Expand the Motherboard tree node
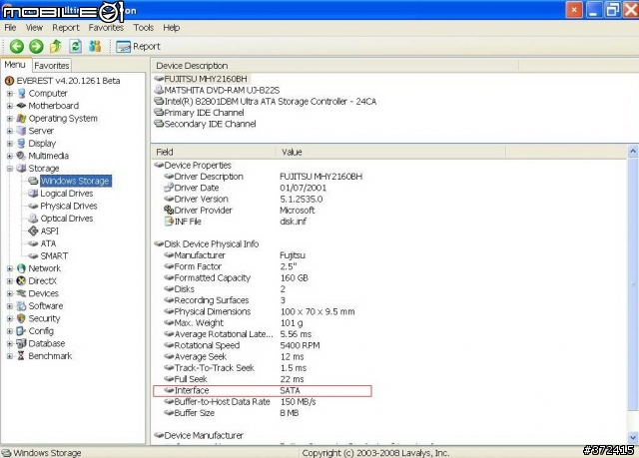 [10, 106]
